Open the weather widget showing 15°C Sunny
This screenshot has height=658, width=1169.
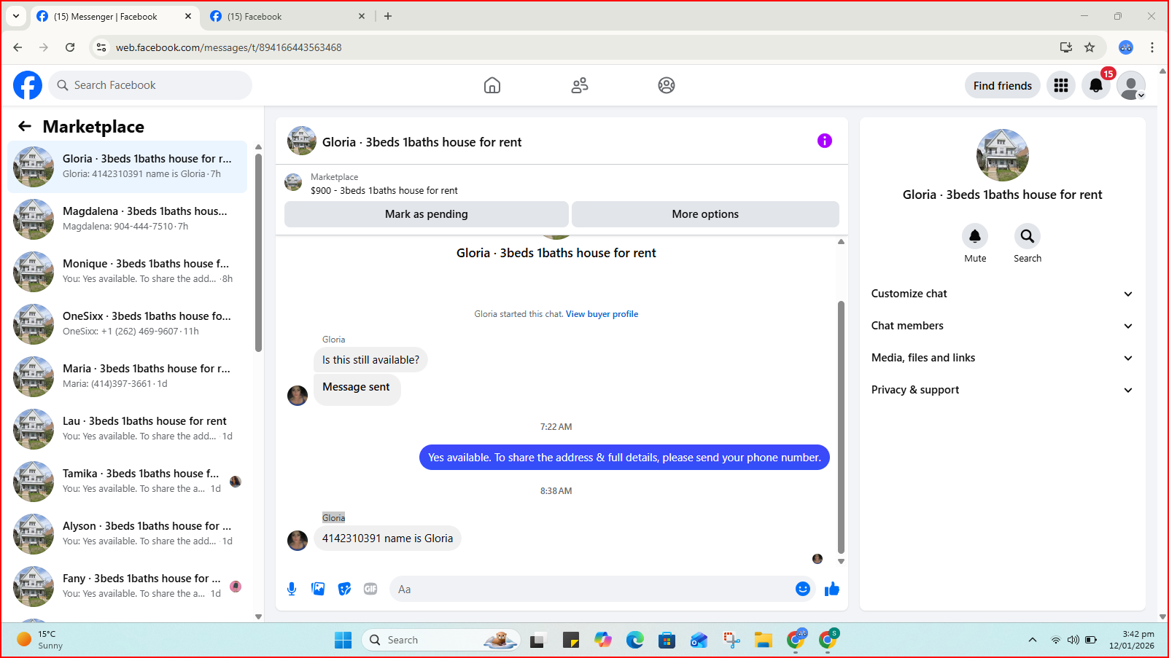pyautogui.click(x=40, y=640)
